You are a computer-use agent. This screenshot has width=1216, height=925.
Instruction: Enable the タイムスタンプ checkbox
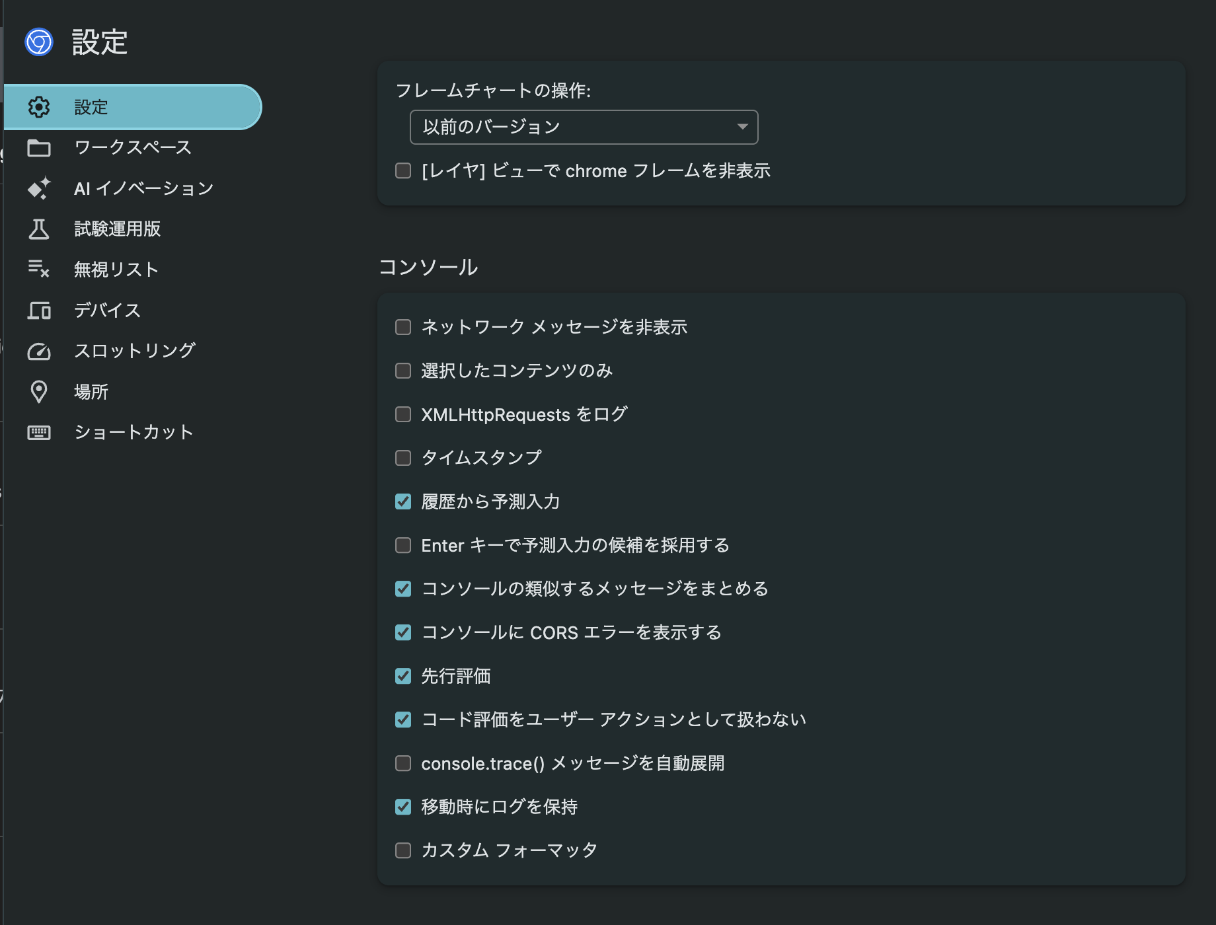[403, 458]
